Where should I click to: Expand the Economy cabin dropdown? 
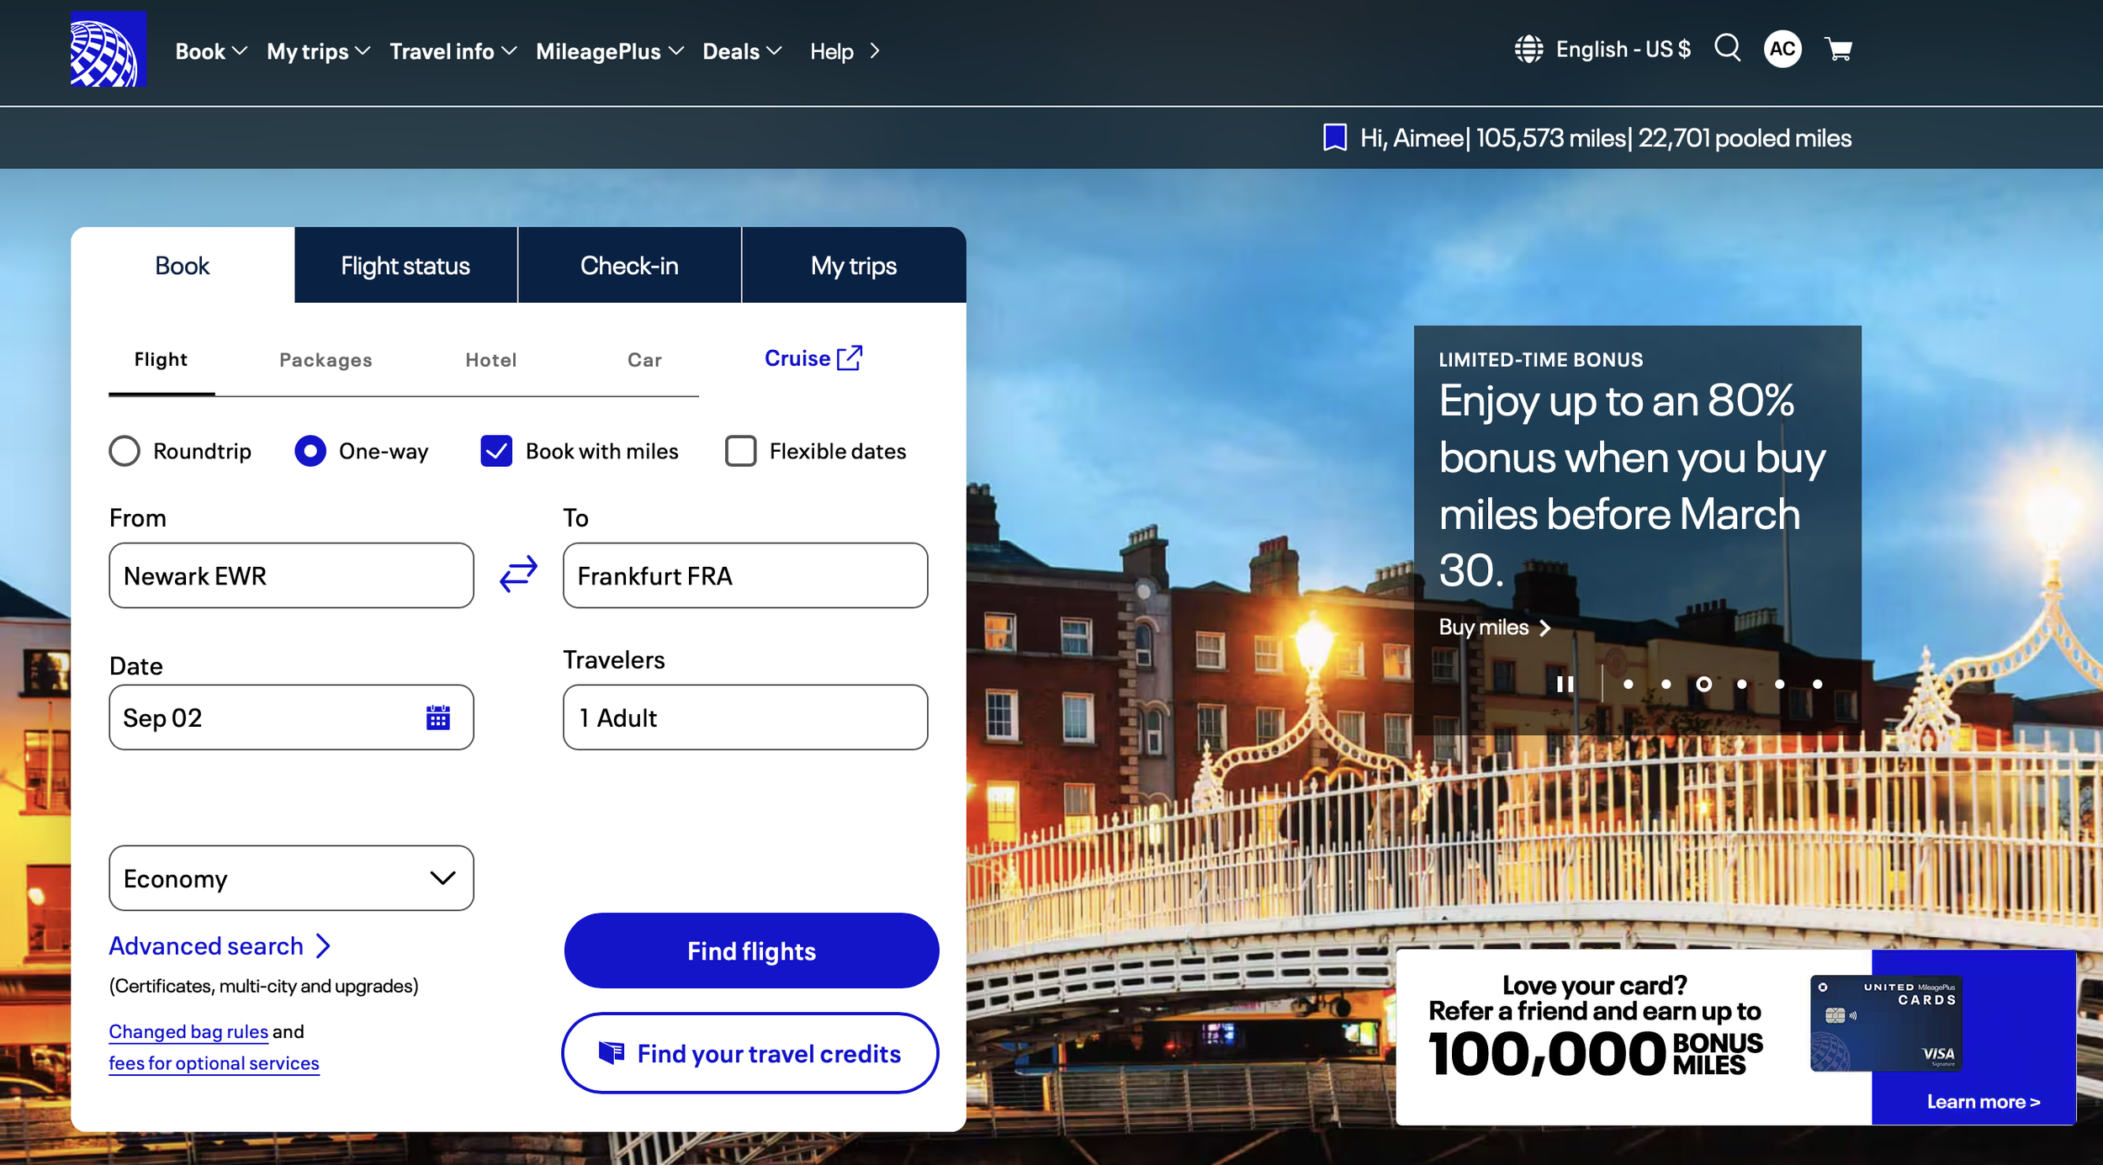pyautogui.click(x=291, y=878)
